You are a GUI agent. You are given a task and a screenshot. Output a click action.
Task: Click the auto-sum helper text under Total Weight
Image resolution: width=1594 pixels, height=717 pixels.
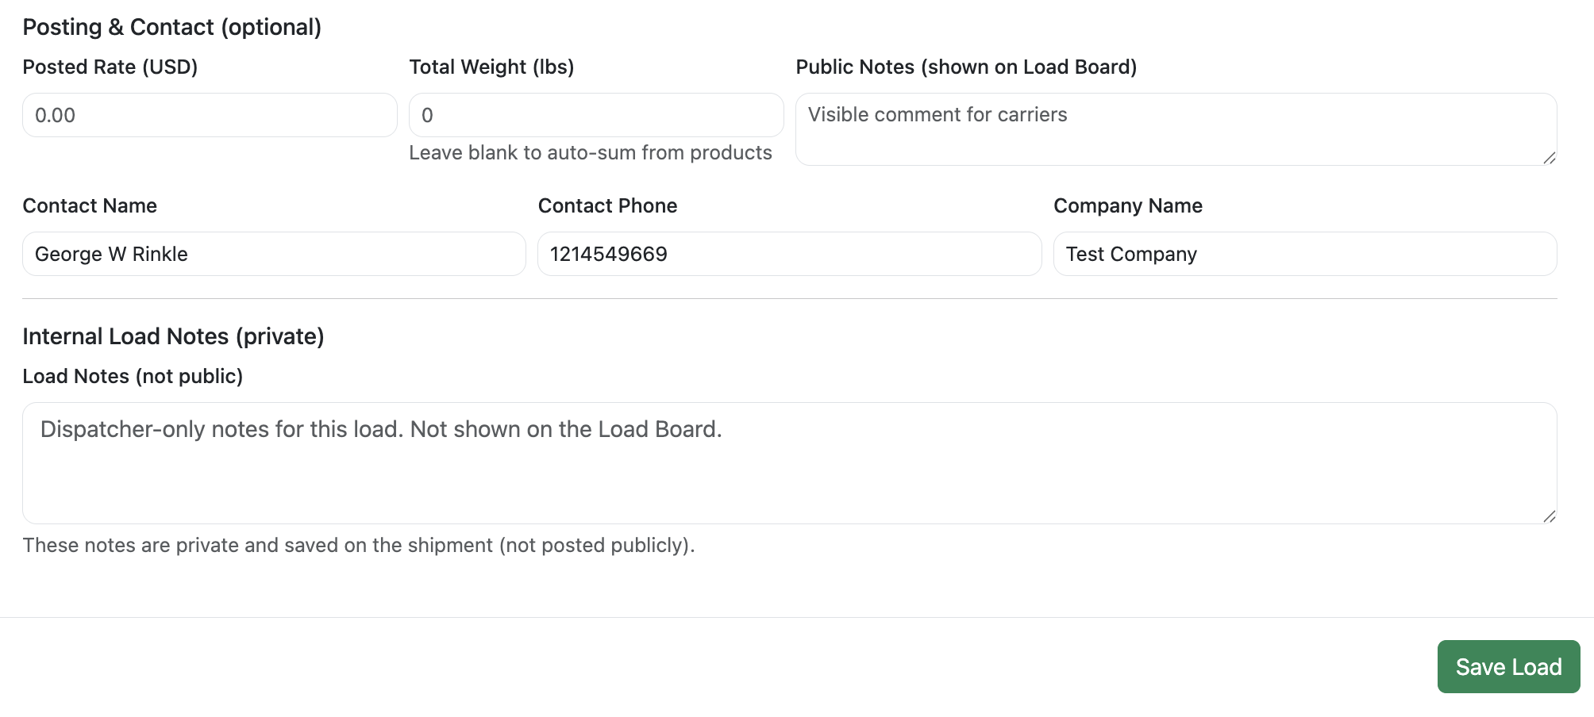click(x=591, y=152)
